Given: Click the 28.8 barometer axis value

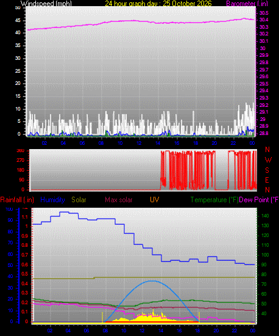Looking at the screenshot, I should [x=264, y=134].
